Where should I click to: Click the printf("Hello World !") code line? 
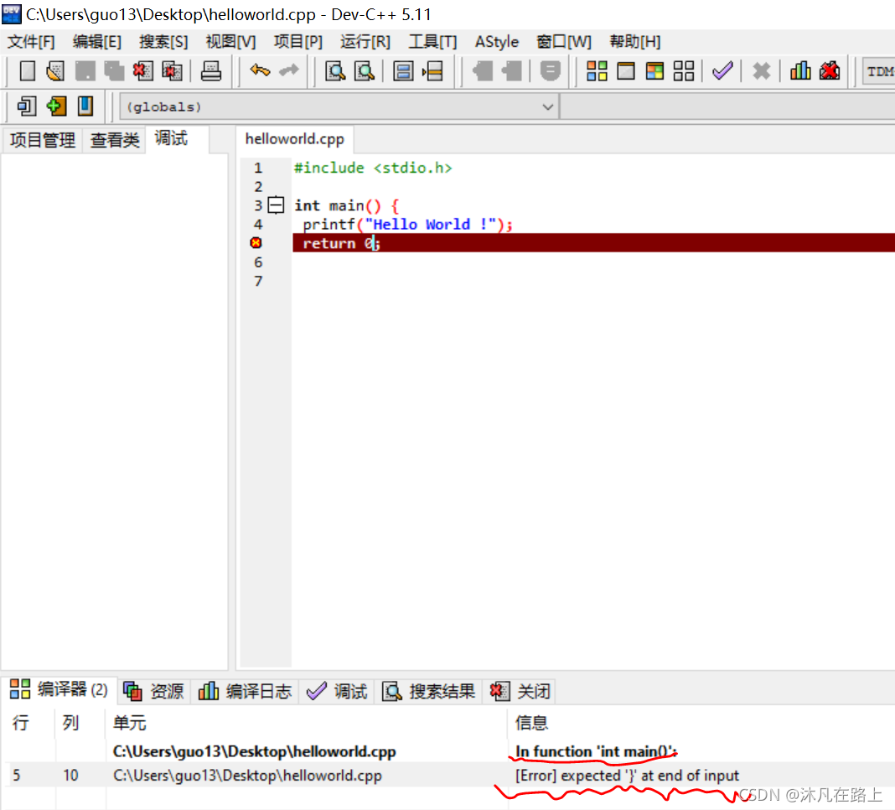(407, 224)
